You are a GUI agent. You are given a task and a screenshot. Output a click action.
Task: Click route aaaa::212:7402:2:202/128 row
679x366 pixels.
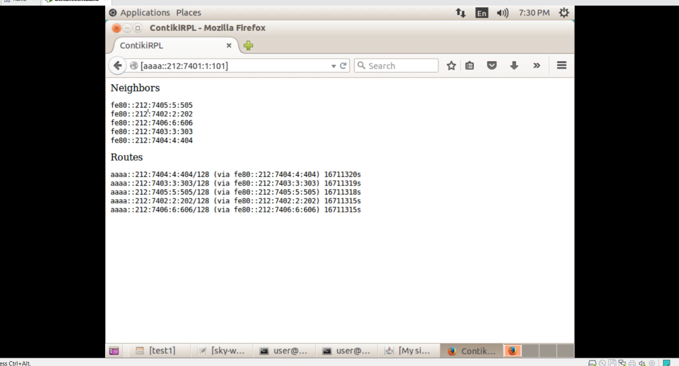(x=236, y=201)
